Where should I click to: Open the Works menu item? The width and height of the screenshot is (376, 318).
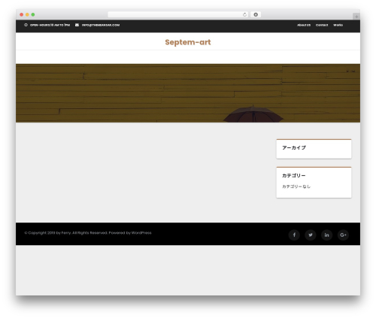coord(338,25)
